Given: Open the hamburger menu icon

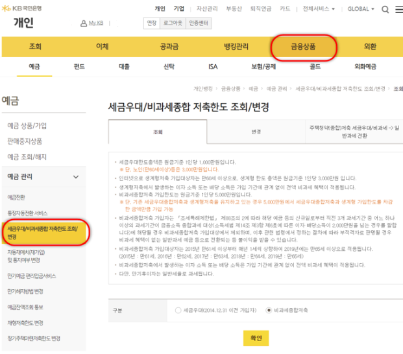Looking at the screenshot, I should point(399,10).
